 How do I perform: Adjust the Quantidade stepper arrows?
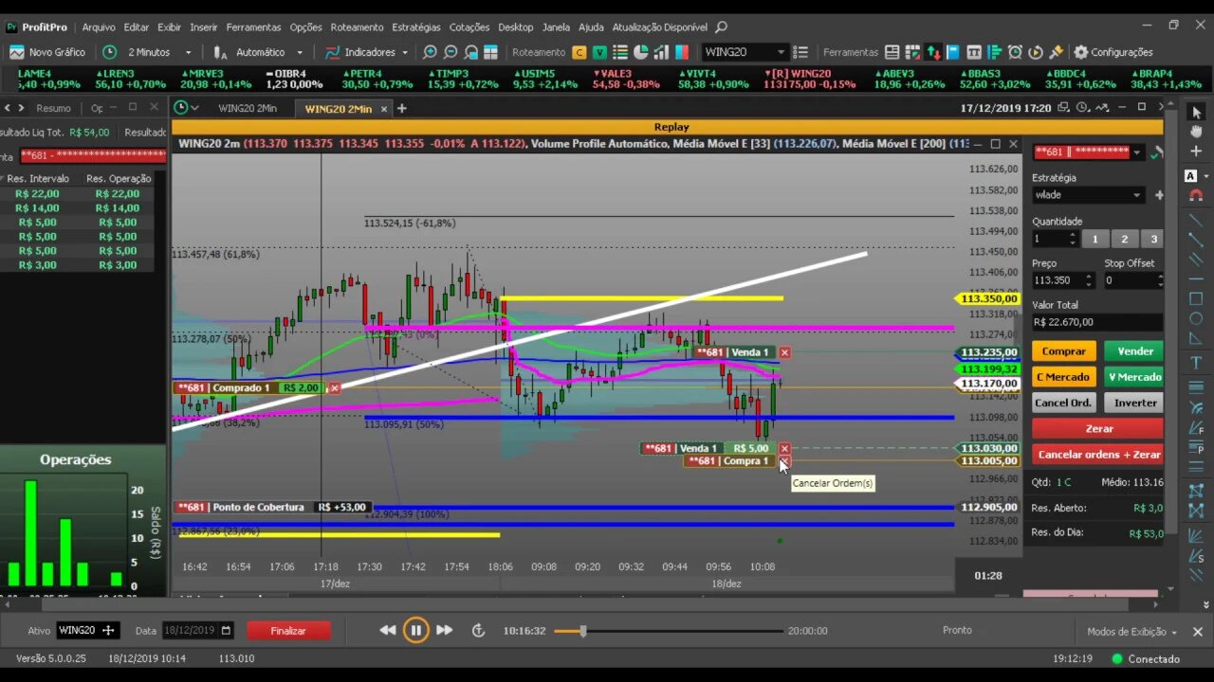point(1073,240)
